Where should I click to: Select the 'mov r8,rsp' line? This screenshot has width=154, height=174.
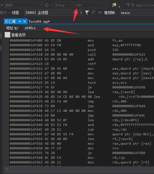[82, 158]
